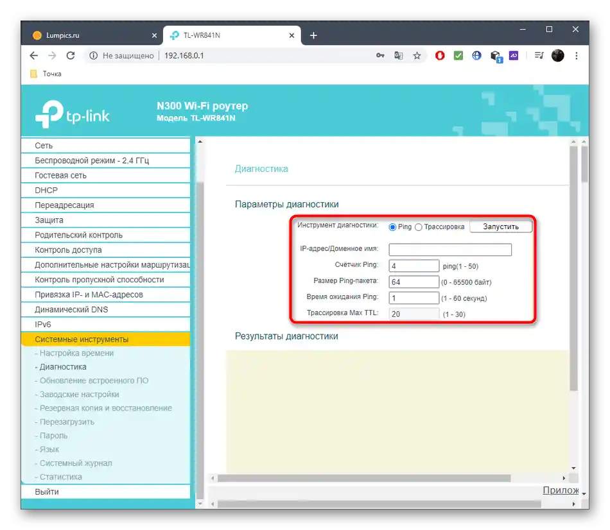Viewport: 610px width, 530px height.
Task: Open Настройка времени submenu
Action: pos(74,353)
